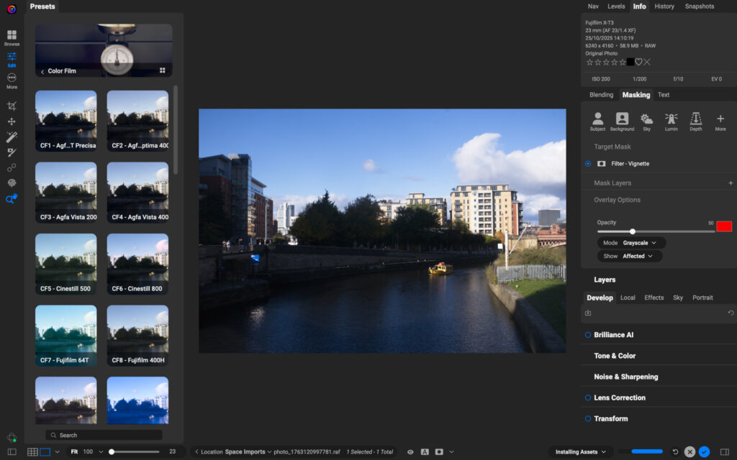
Task: Apply the CF3 - Agfa Vista 200 preset
Action: click(x=65, y=192)
